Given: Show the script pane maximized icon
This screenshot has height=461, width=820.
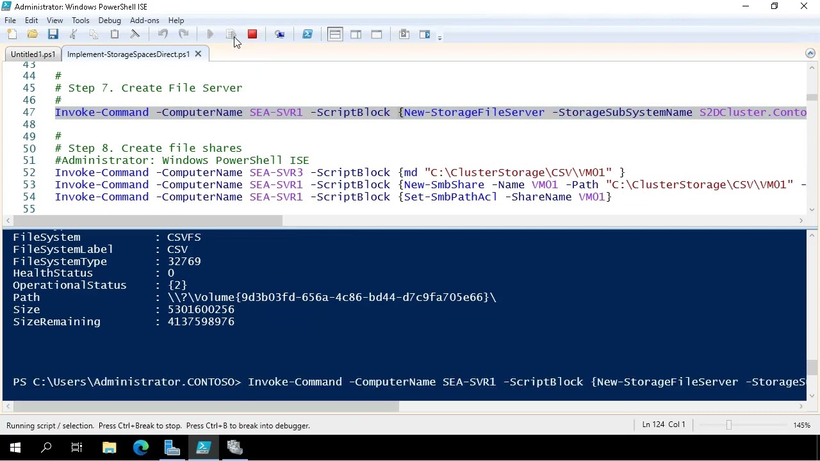Looking at the screenshot, I should (x=377, y=35).
